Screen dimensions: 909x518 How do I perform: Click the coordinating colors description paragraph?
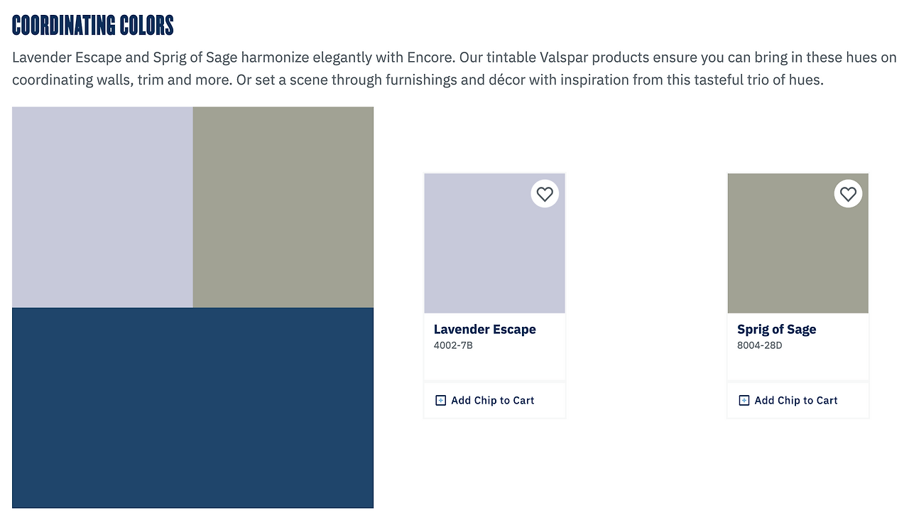click(x=454, y=69)
